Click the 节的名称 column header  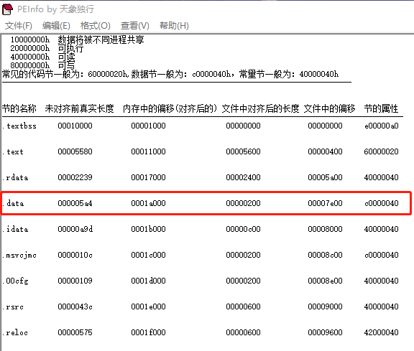[19, 108]
